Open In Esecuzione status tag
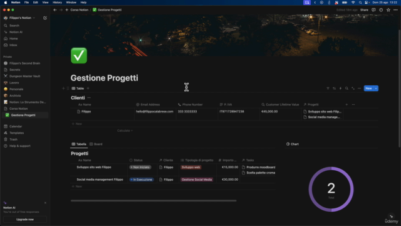 (x=142, y=180)
